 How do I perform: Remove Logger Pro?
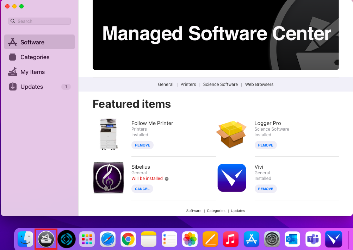coord(266,145)
